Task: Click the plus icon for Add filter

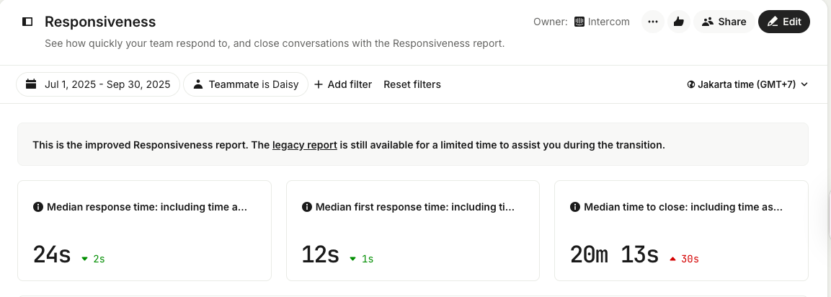Action: [319, 84]
